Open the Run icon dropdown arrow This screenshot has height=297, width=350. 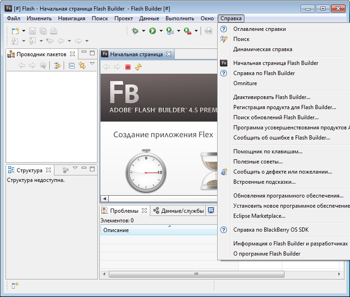click(x=161, y=31)
